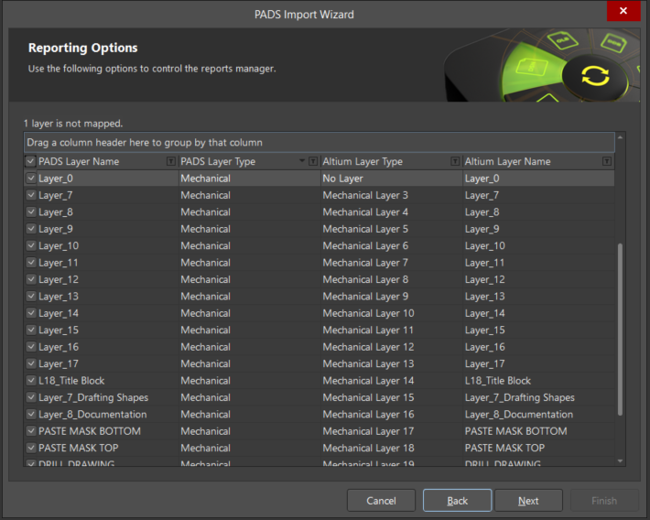Click PADS Layer Type cell of Layer_16 row
Screen dimensions: 650x520
[x=250, y=347]
